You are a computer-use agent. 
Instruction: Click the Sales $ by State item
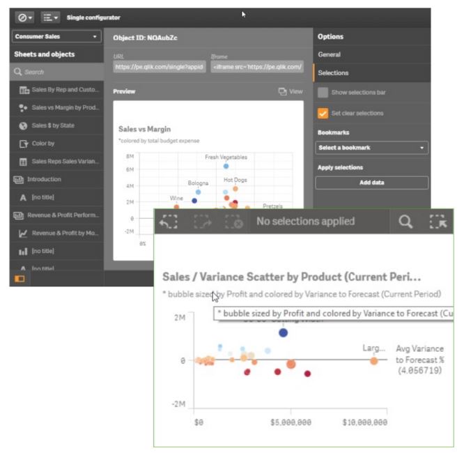tap(57, 126)
